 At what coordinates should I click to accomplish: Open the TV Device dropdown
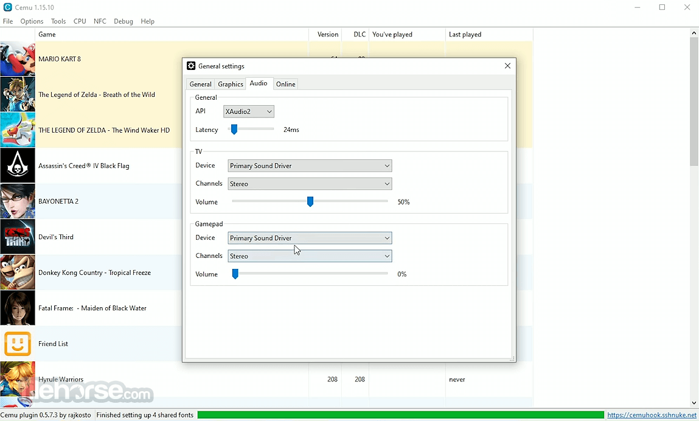310,166
